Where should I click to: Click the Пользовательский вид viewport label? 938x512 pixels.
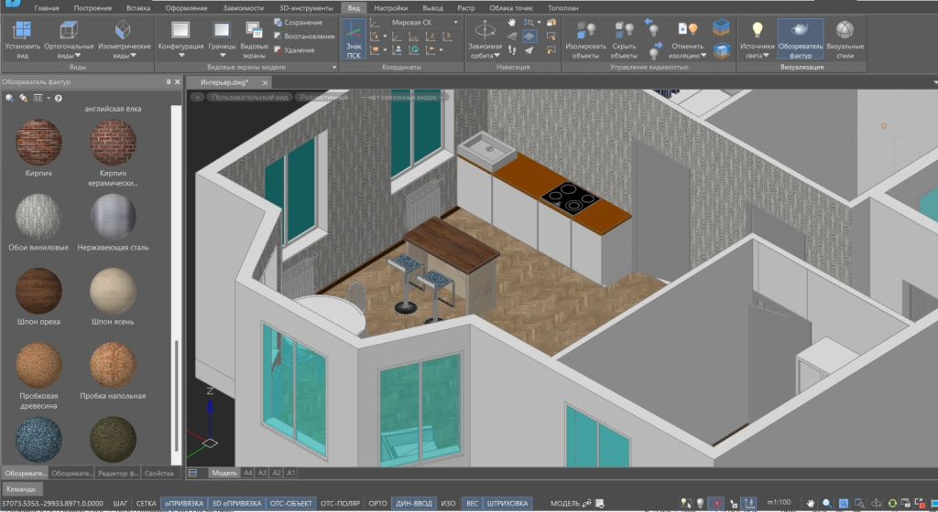pyautogui.click(x=249, y=96)
